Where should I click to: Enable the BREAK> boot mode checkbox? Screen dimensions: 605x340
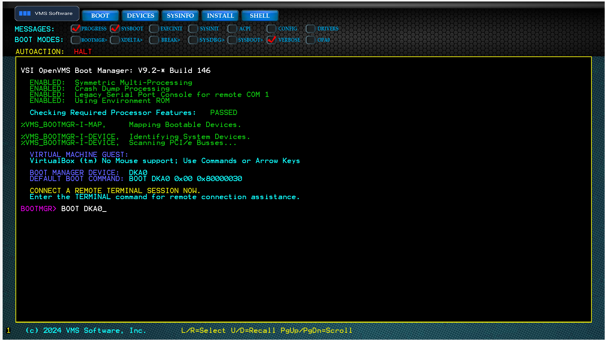(x=154, y=40)
